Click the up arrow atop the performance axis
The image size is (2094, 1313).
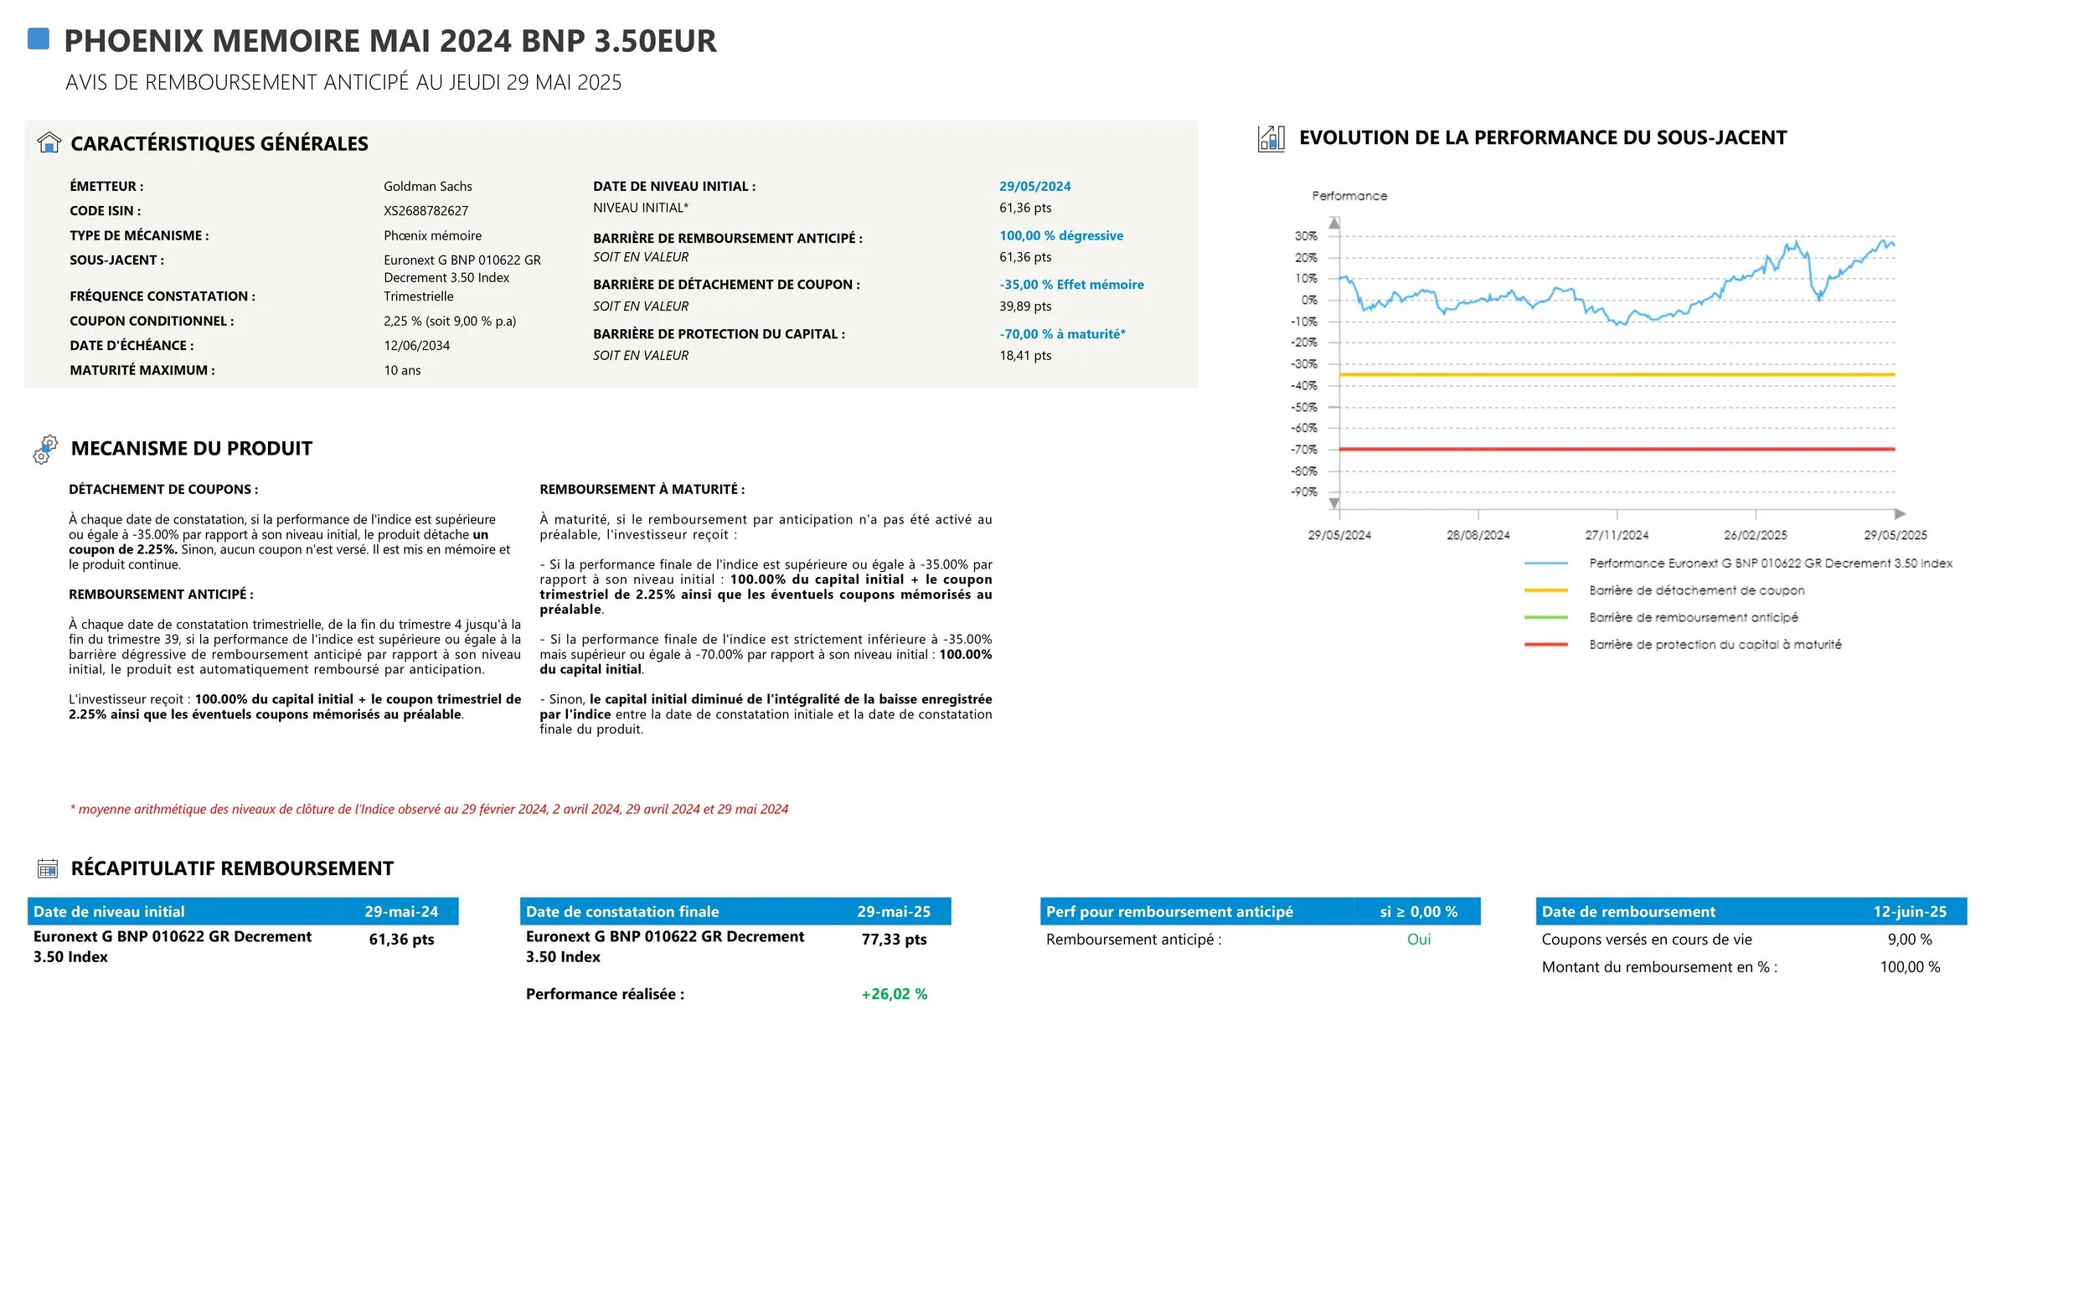pyautogui.click(x=1334, y=224)
